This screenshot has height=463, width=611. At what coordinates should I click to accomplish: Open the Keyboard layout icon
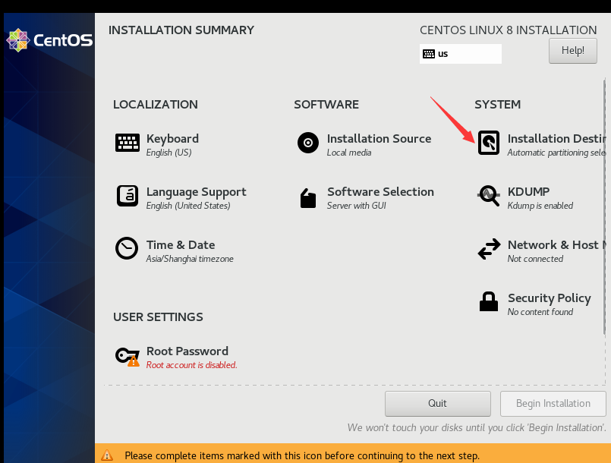128,143
